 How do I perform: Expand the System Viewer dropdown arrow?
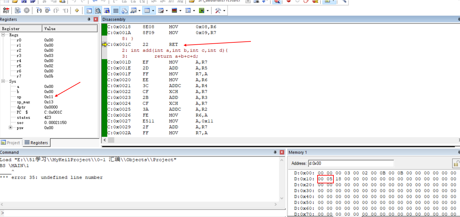coord(208,11)
